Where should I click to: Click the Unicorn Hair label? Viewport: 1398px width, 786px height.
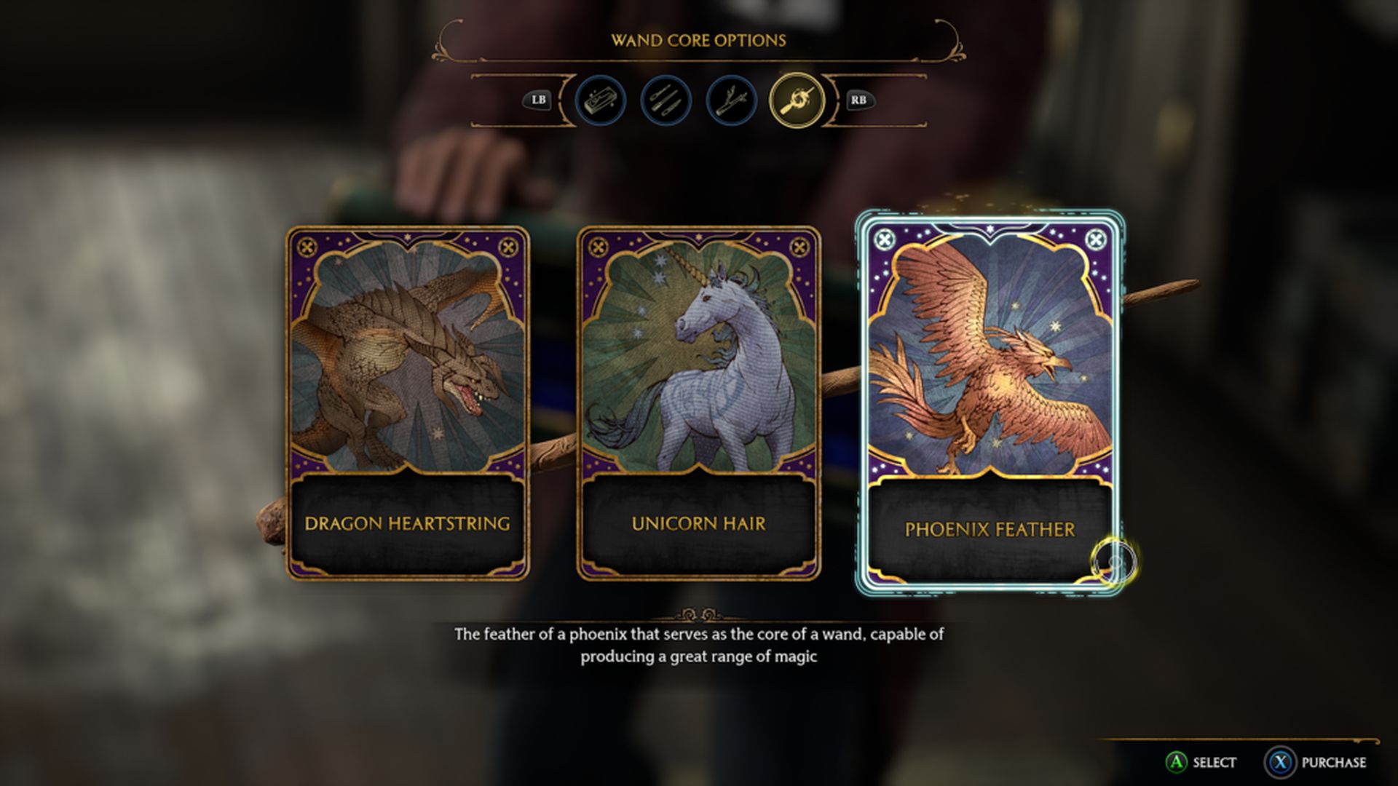(698, 523)
